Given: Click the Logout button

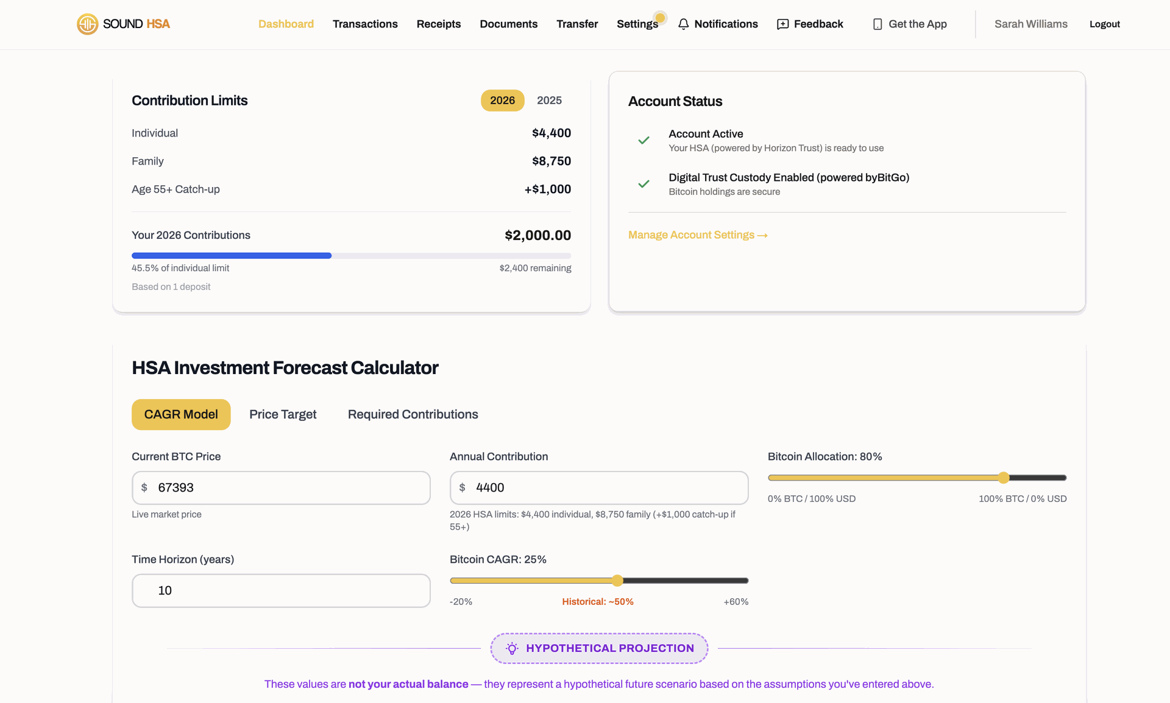Looking at the screenshot, I should 1105,24.
